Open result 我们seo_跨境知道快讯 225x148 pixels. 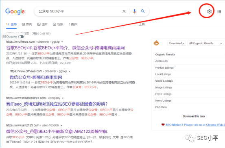[x=57, y=104]
